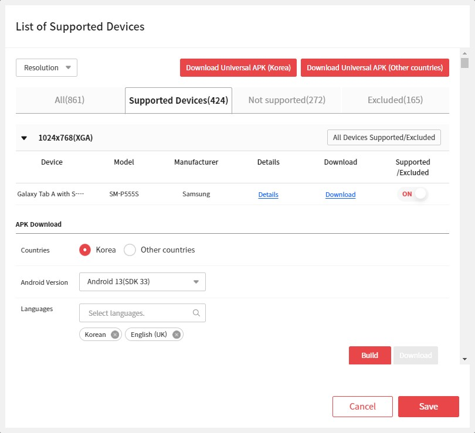Remove the Korean language tag
Screen dimensions: 475x433
[x=115, y=335]
